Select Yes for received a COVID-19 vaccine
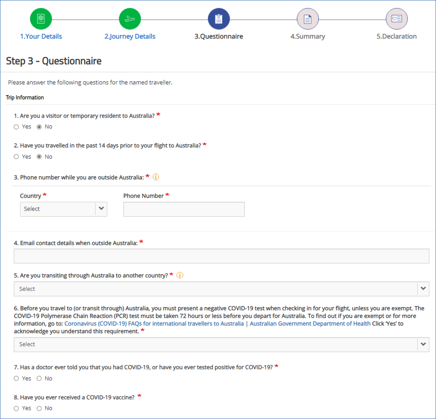The image size is (436, 419). click(16, 408)
